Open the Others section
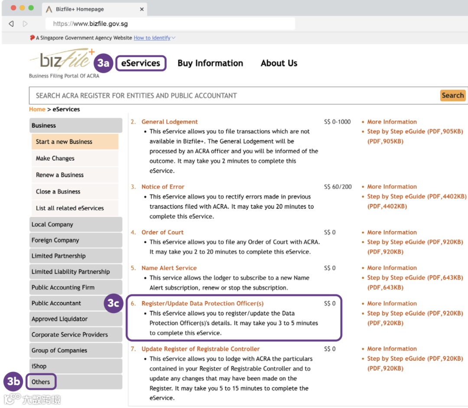Image resolution: width=468 pixels, height=408 pixels. pos(76,382)
